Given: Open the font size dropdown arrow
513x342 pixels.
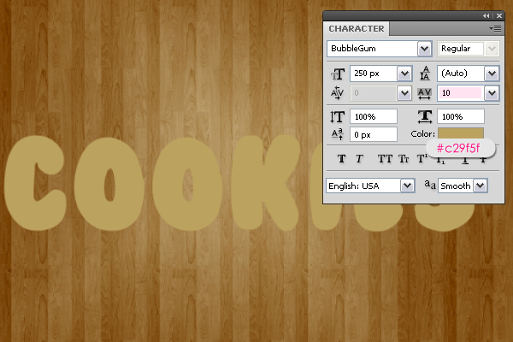Looking at the screenshot, I should [404, 74].
